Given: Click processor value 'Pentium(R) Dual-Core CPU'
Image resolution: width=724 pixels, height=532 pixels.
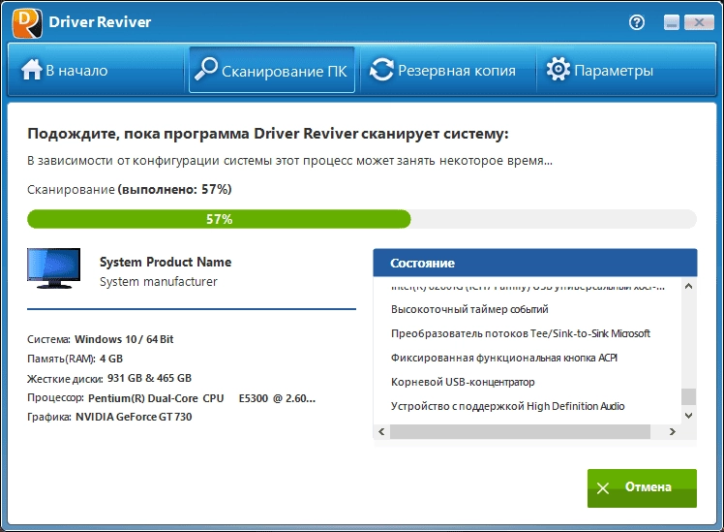Looking at the screenshot, I should 156,398.
